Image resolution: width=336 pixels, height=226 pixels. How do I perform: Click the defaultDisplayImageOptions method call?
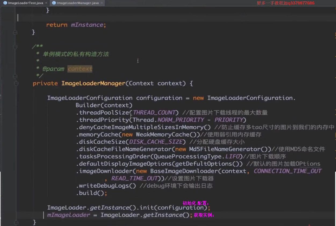(125, 164)
